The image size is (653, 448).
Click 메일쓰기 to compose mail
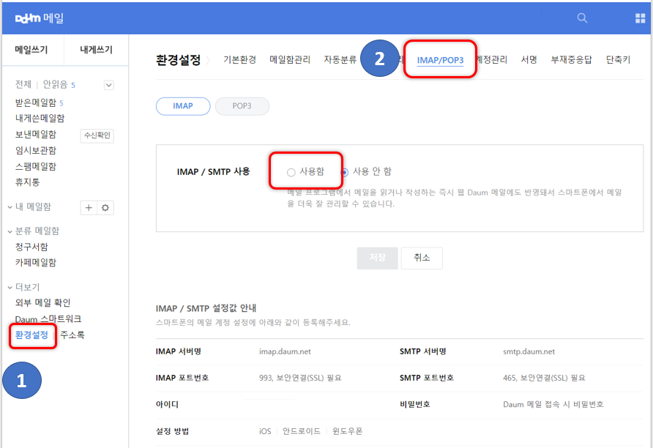pos(31,50)
